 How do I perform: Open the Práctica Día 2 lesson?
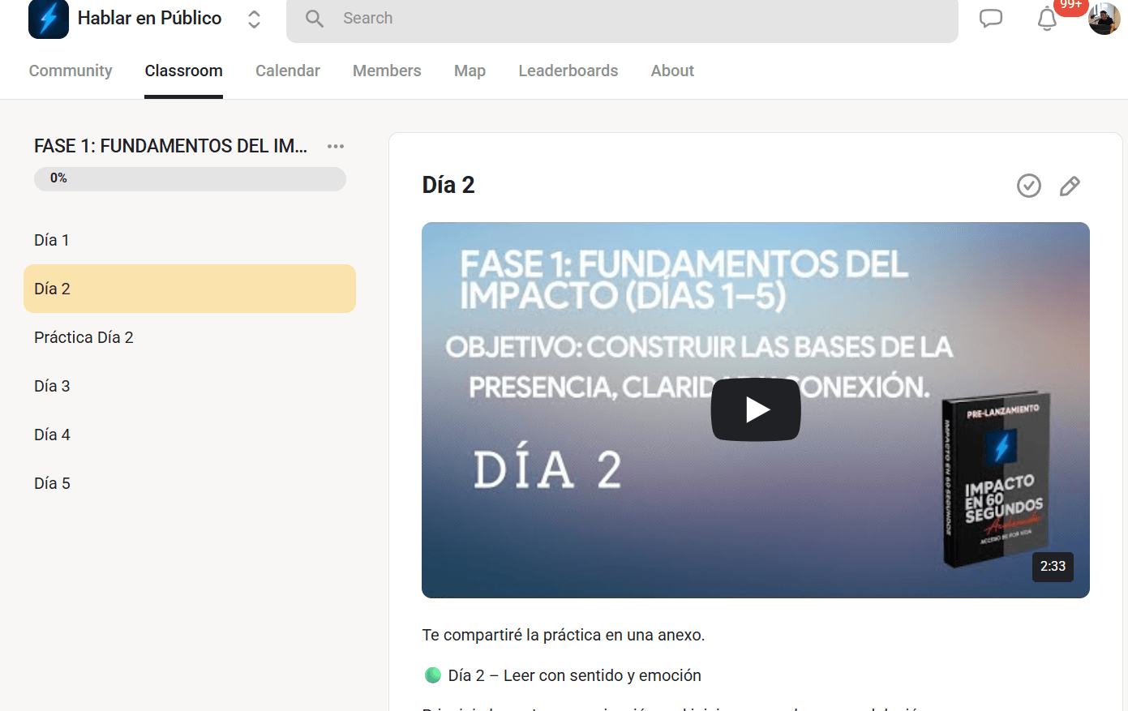coord(84,337)
